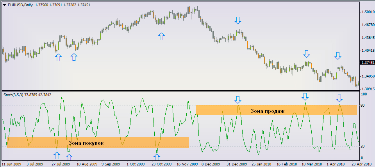
Task: Select the orange 'Зона продаж' zone
Action: click(x=276, y=110)
